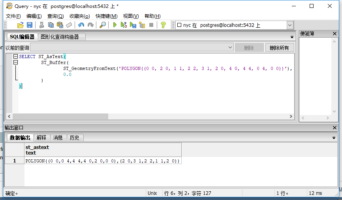Click the 删除所有 button

[279, 47]
